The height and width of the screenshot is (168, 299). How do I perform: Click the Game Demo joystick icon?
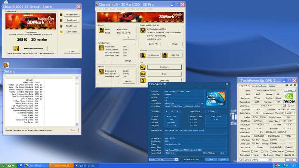(x=143, y=81)
